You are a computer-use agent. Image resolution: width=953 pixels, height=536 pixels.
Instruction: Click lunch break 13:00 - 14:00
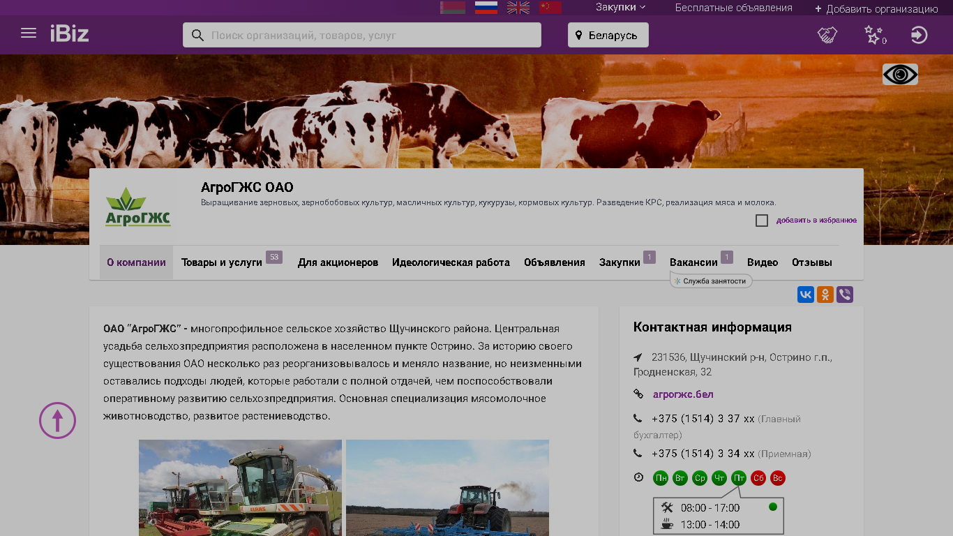710,525
